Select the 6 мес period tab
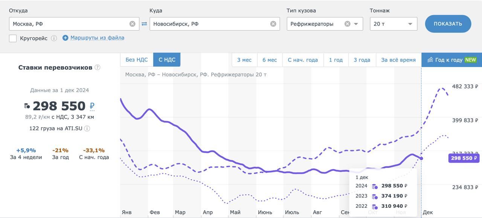This screenshot has width=482, height=218. [270, 60]
